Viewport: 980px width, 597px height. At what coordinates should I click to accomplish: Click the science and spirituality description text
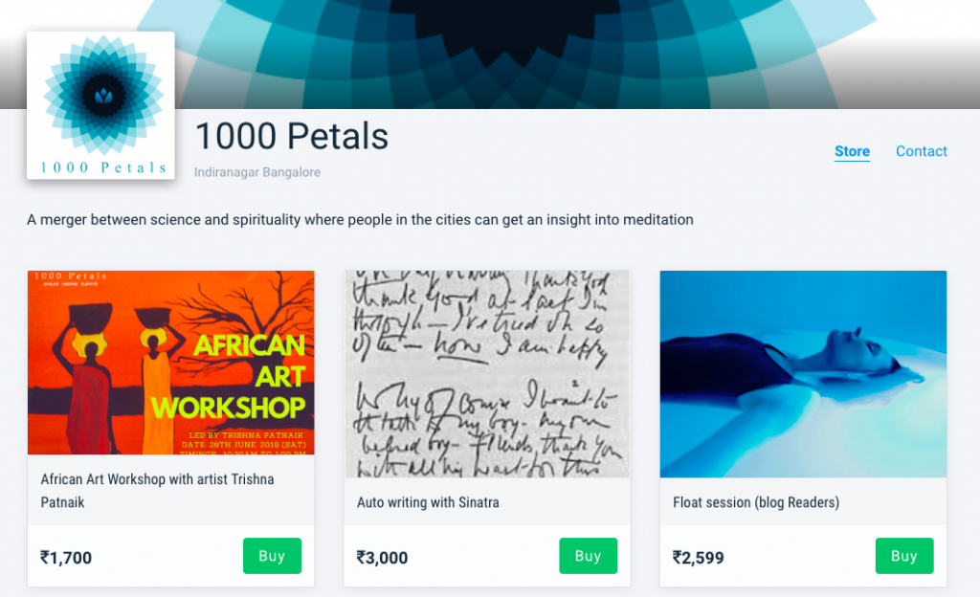pos(360,220)
